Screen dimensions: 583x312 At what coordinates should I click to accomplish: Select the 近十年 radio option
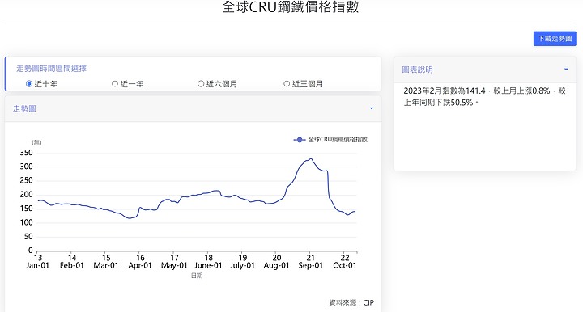click(x=29, y=84)
